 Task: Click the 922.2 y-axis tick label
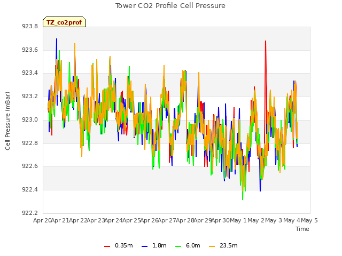pos(30,213)
